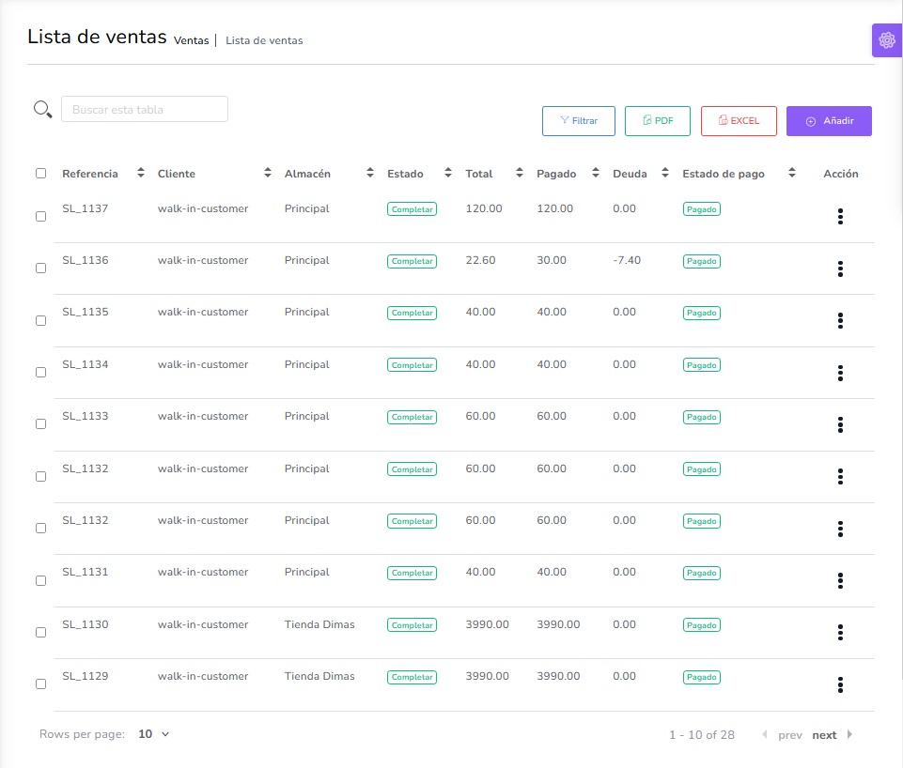Focus the Buscar esta tabla field
This screenshot has height=768, width=903.
pos(145,109)
